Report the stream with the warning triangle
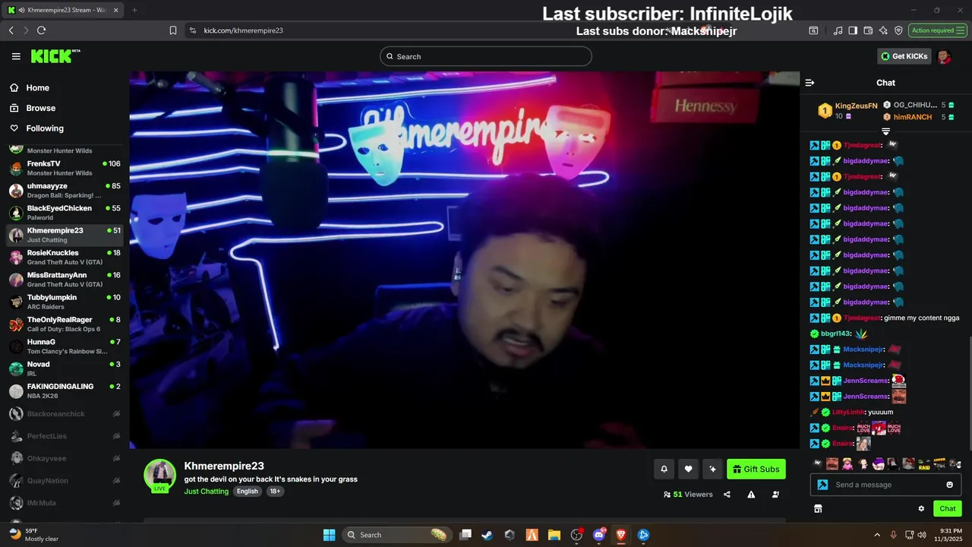972x547 pixels. click(751, 495)
